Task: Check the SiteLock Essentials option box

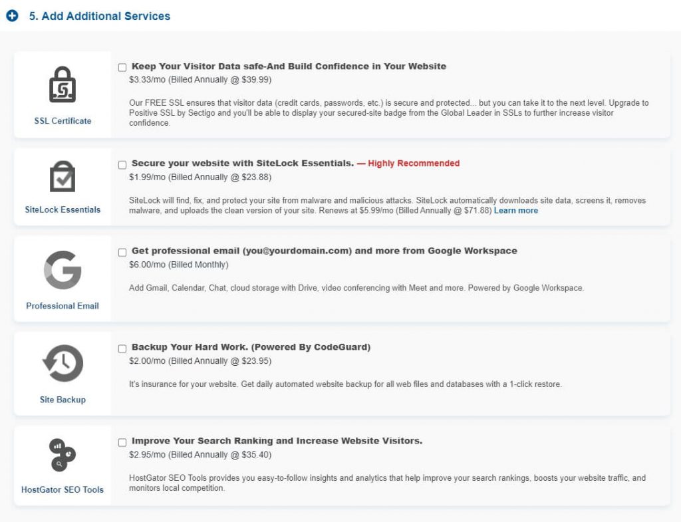Action: click(x=122, y=164)
